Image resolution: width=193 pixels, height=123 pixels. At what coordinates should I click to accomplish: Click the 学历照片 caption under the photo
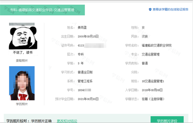click(22, 104)
